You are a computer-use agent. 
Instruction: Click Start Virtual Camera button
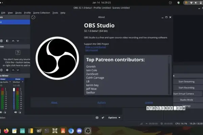coord(187,94)
